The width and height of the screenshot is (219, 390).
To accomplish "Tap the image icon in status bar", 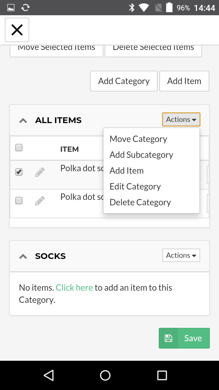I will click(11, 8).
